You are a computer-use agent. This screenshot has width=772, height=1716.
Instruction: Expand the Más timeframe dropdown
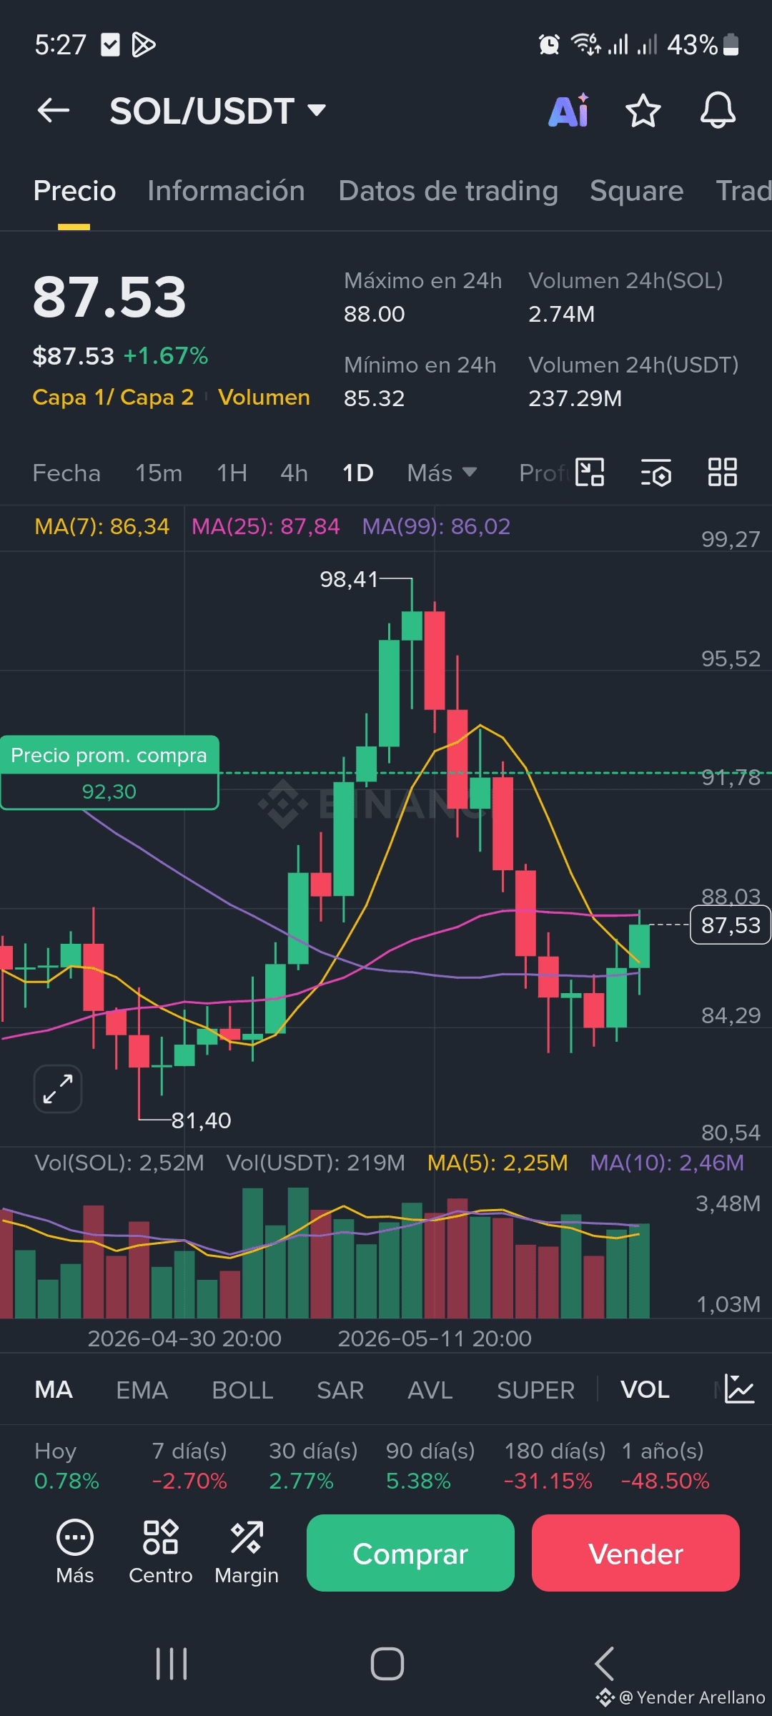click(441, 473)
